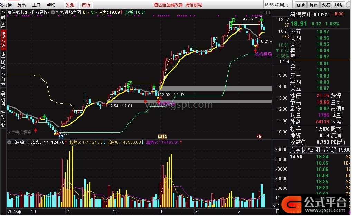Click the 13.53 - 14.02 gap zone label
The height and width of the screenshot is (216, 352).
click(x=172, y=95)
